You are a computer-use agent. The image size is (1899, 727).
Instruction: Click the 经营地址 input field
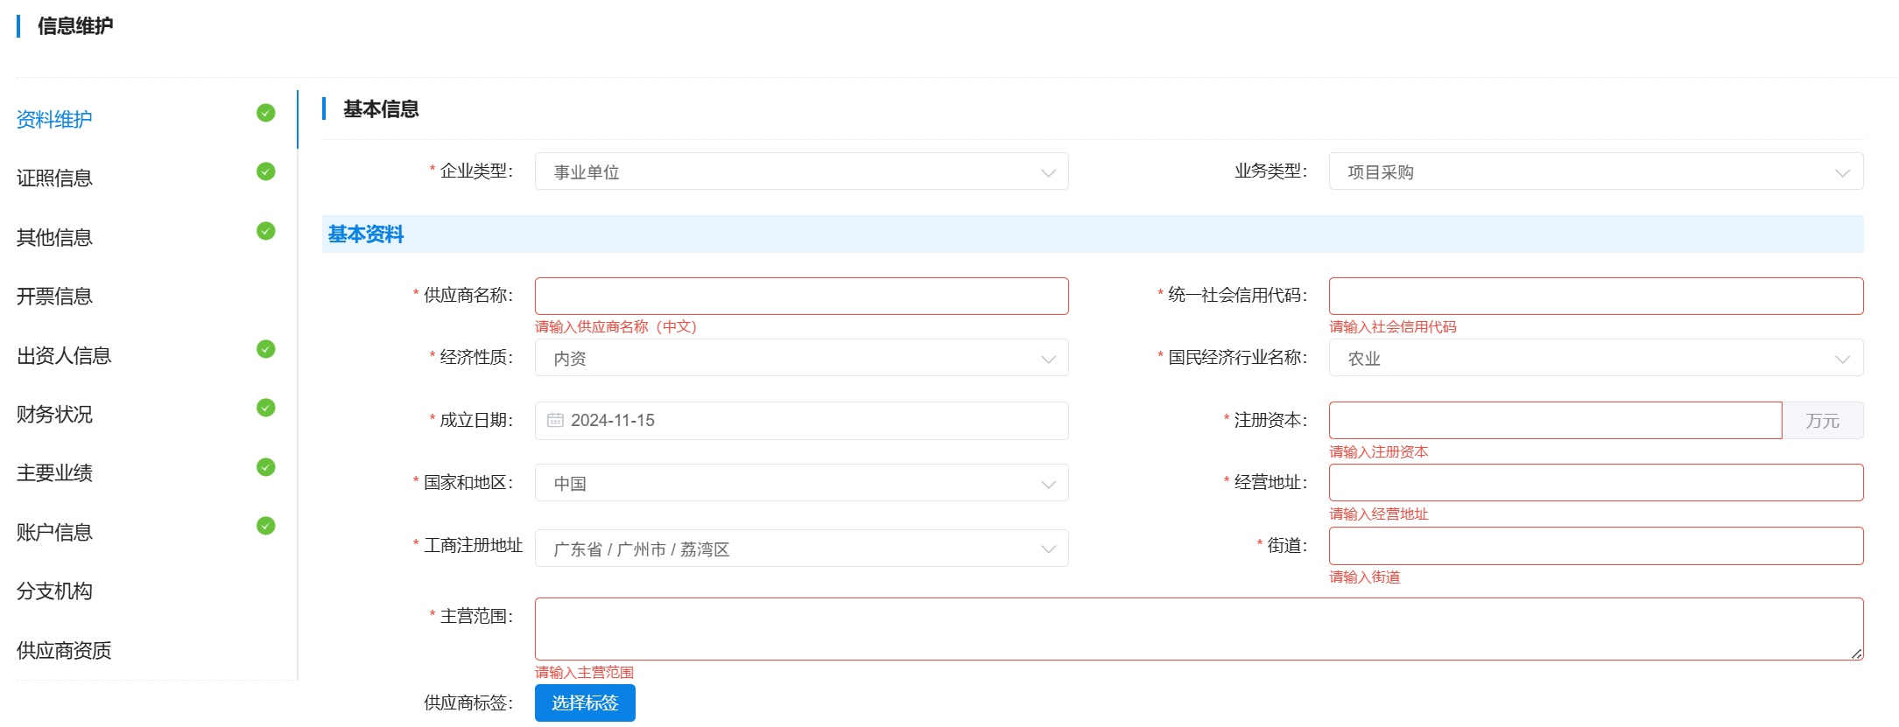pos(1596,483)
